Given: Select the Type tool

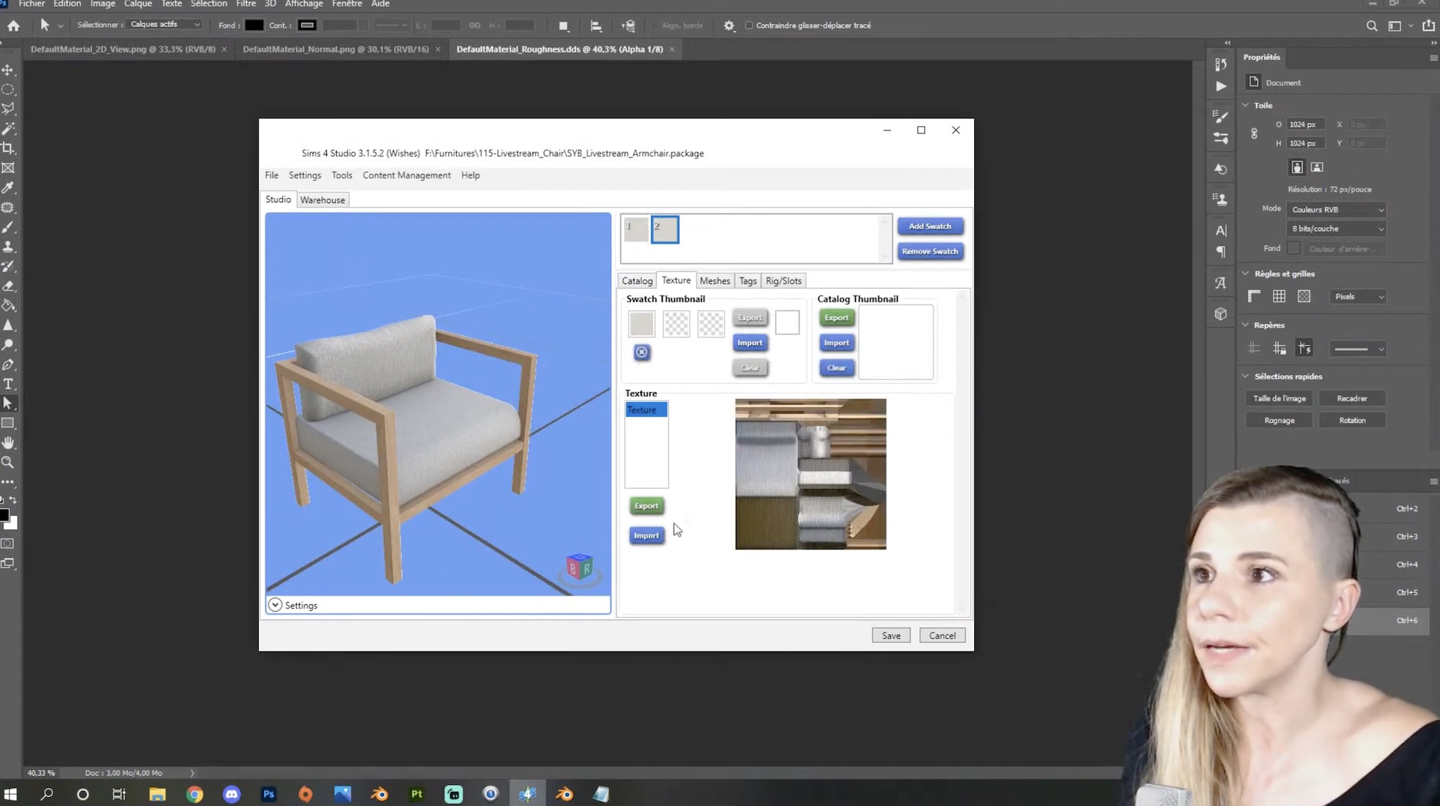Looking at the screenshot, I should [x=8, y=384].
